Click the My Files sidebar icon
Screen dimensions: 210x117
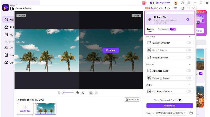point(6,35)
